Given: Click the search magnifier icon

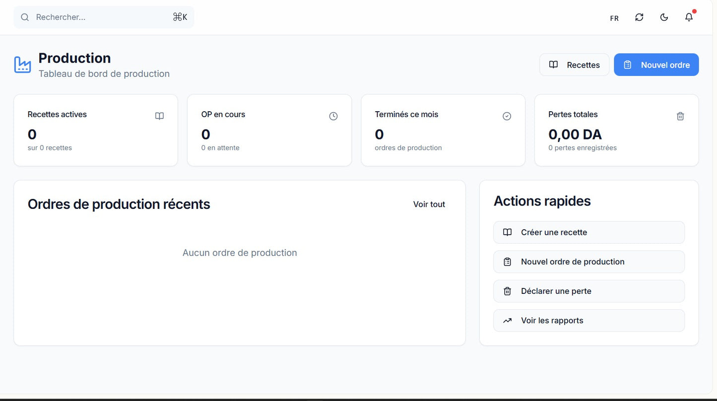Looking at the screenshot, I should click(25, 17).
